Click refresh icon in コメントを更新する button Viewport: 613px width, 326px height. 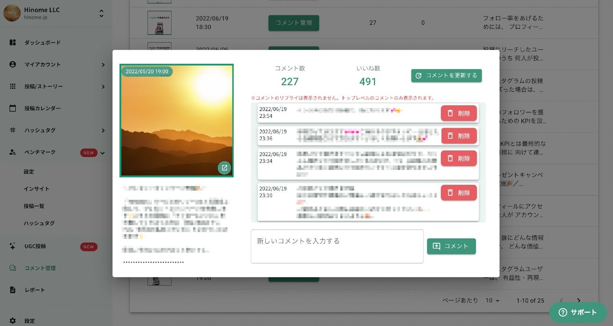[x=418, y=76]
